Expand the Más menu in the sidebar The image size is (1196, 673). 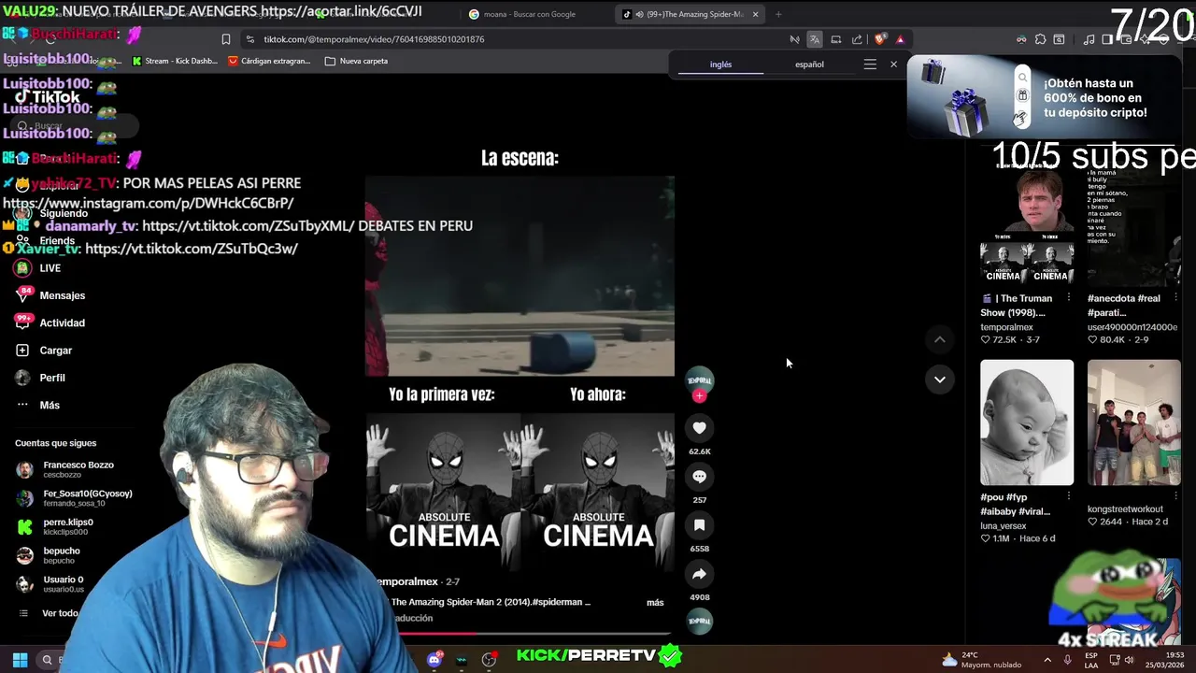[x=38, y=405]
